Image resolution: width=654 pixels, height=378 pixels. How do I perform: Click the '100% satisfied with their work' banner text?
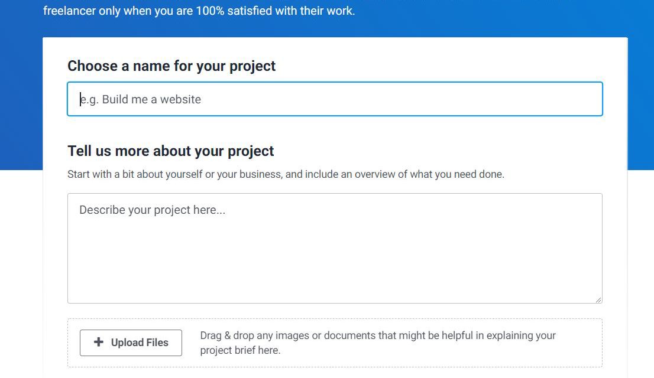(x=276, y=11)
